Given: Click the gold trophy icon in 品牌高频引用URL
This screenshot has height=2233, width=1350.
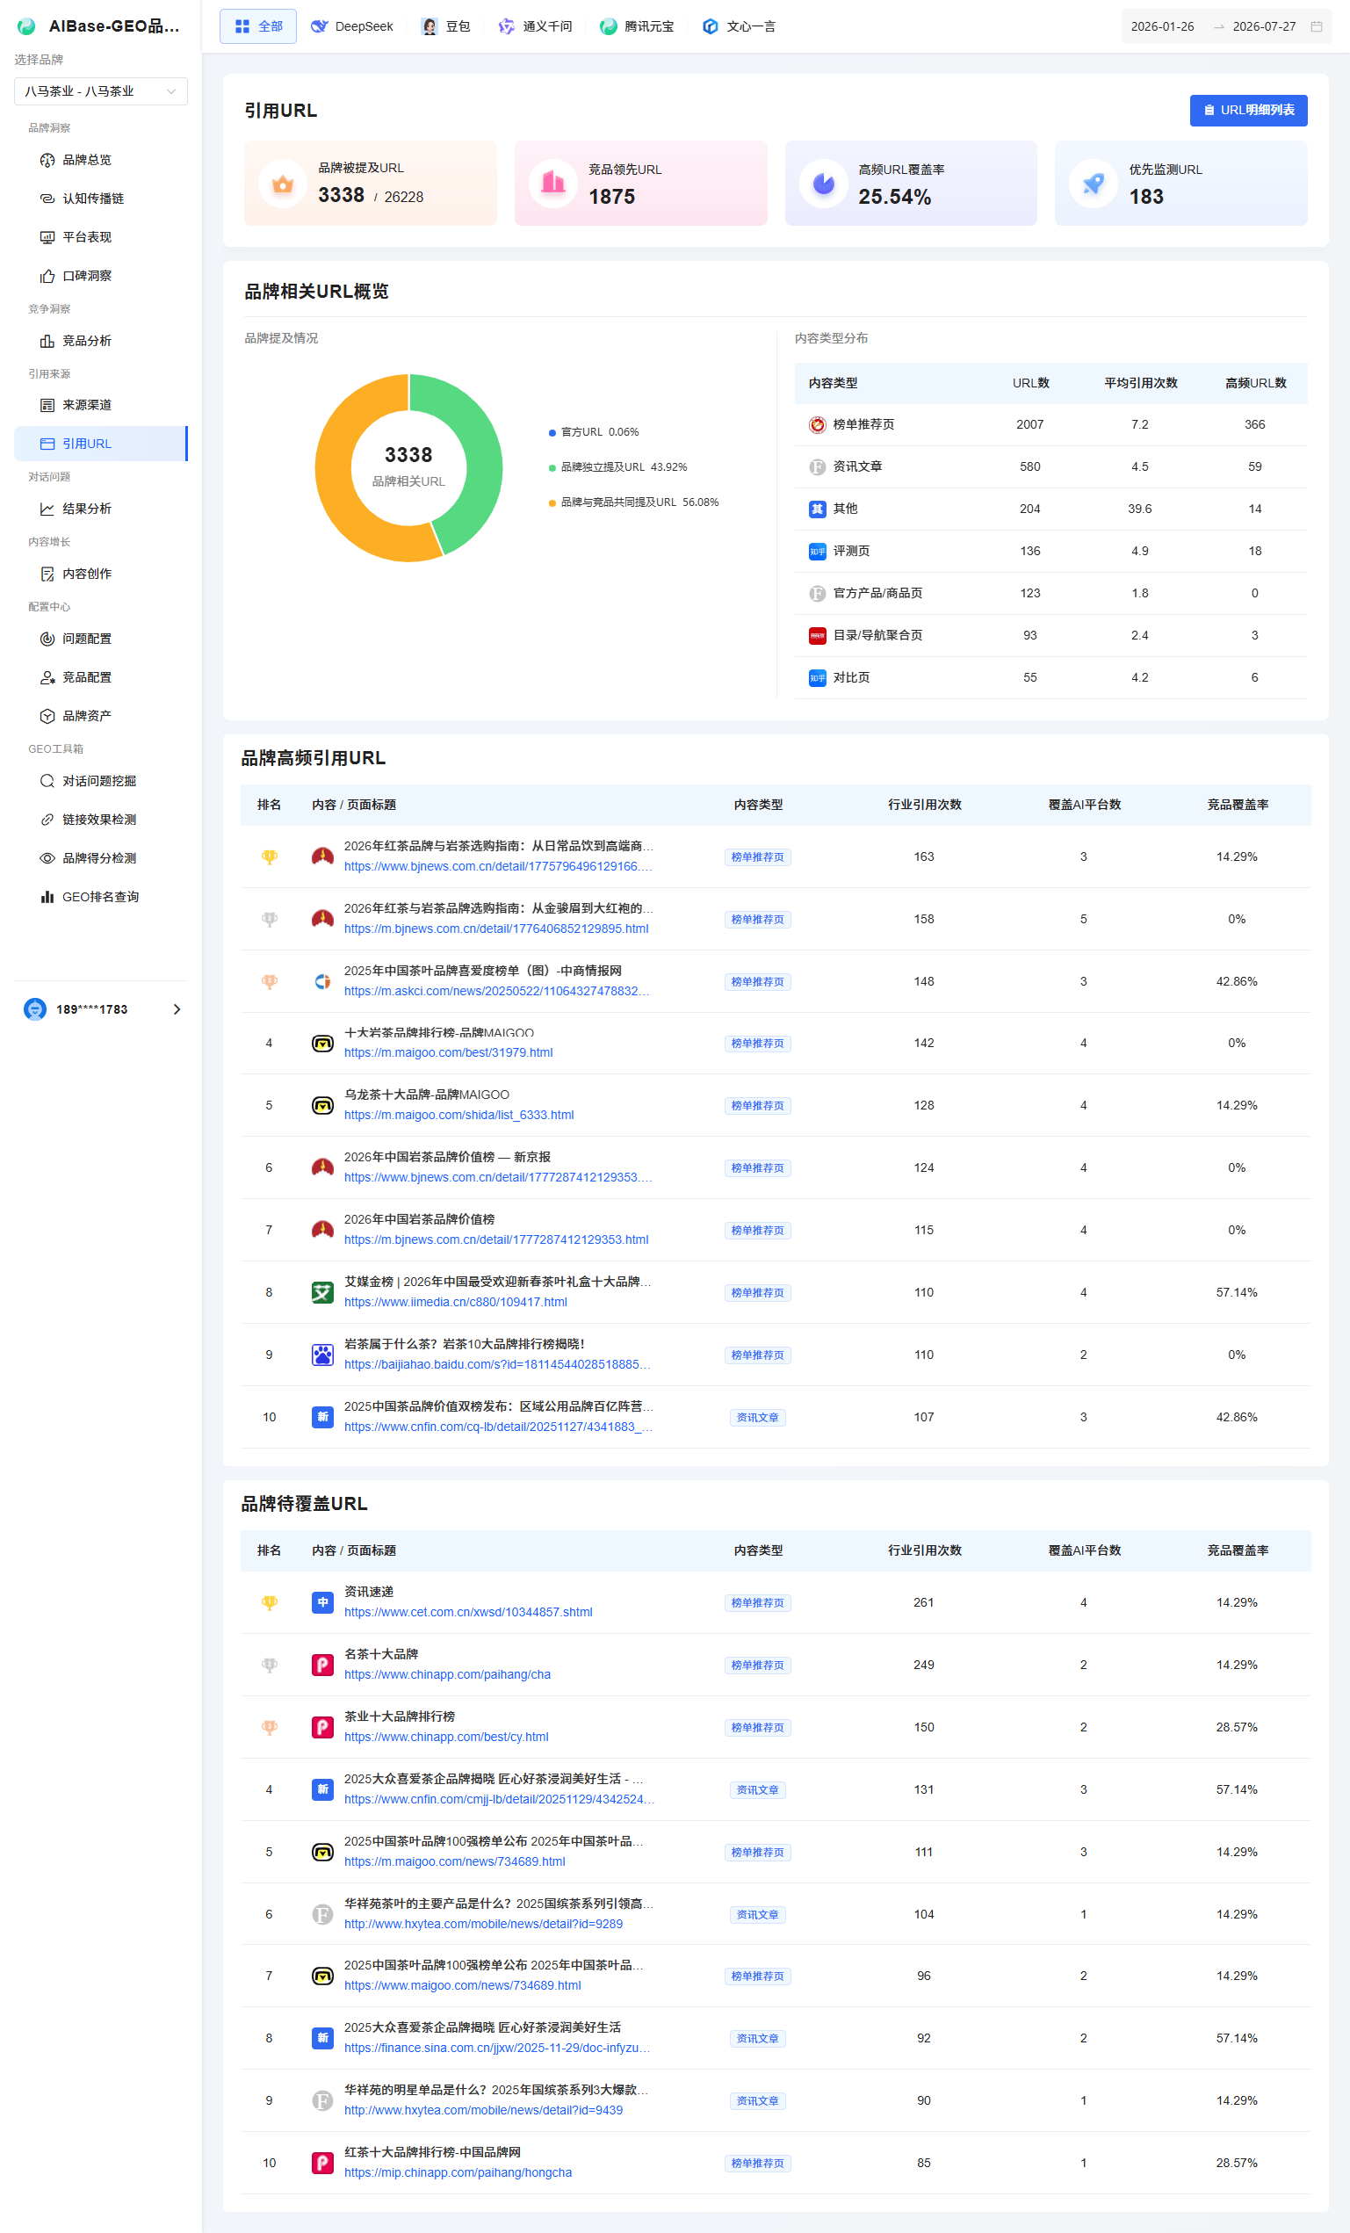Looking at the screenshot, I should click(x=269, y=856).
